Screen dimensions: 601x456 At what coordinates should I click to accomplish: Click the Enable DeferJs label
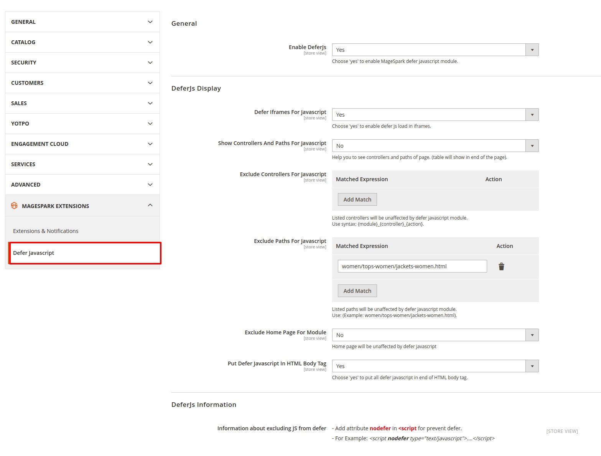[x=307, y=47]
